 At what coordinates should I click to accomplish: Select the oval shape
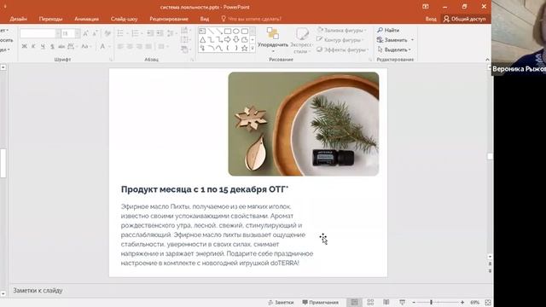point(236,32)
